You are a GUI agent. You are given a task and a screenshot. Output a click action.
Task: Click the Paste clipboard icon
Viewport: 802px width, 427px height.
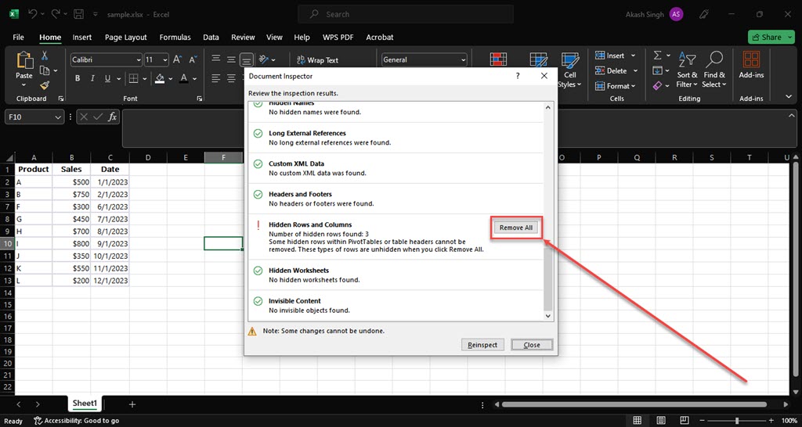24,60
